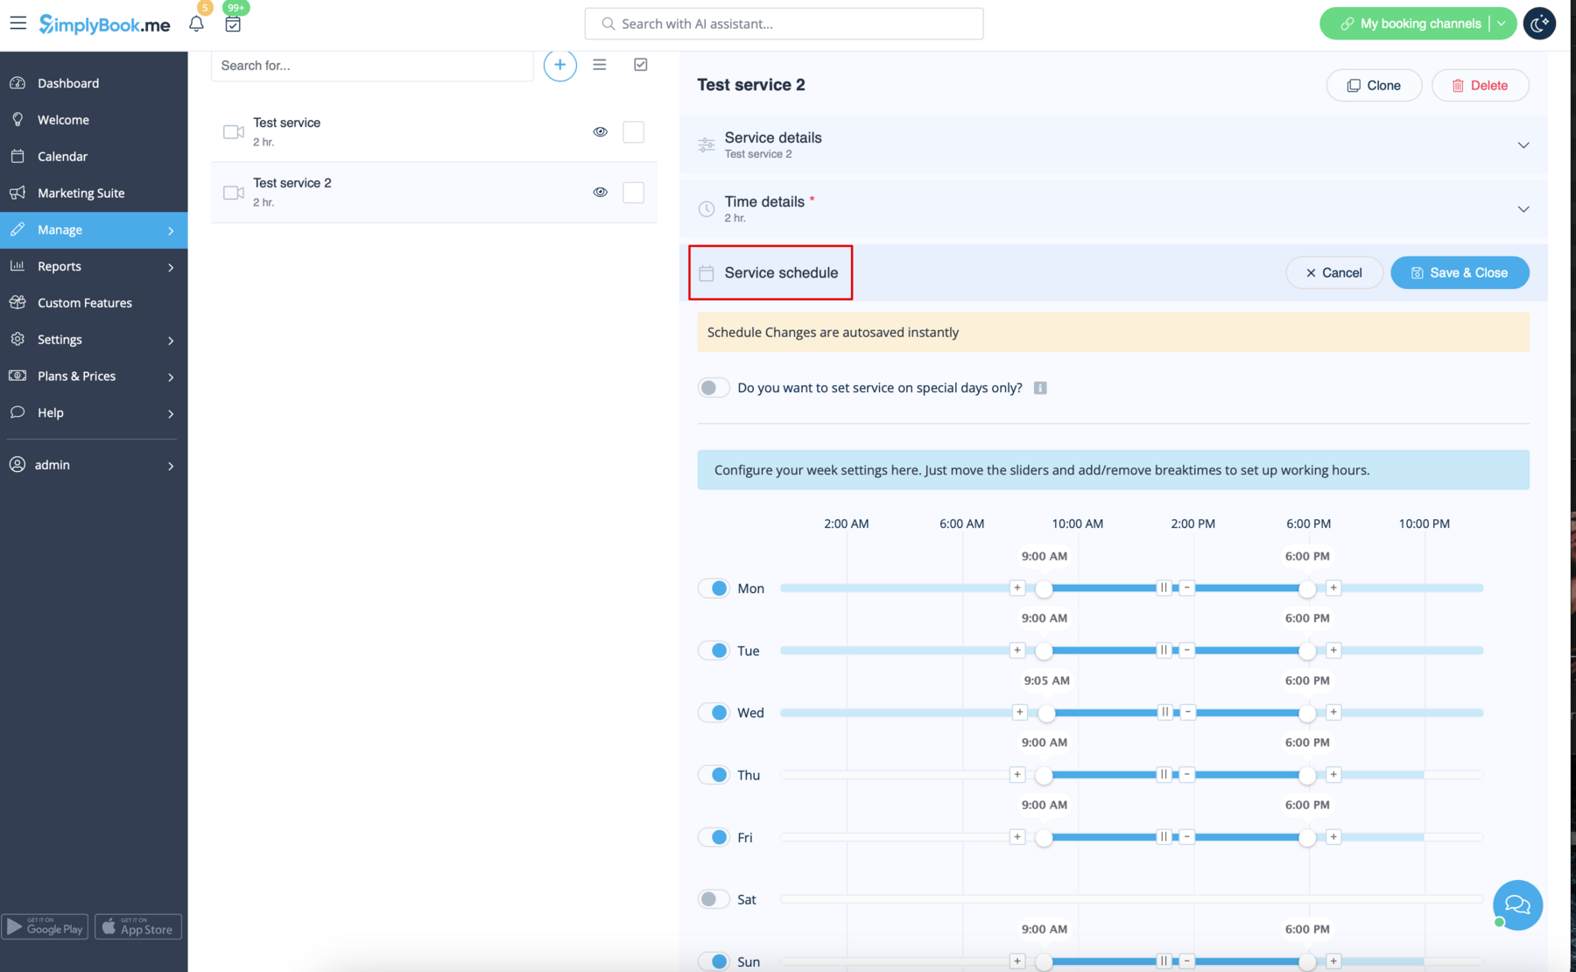Image resolution: width=1576 pixels, height=972 pixels.
Task: Expand Service details section chevron
Action: pos(1523,144)
